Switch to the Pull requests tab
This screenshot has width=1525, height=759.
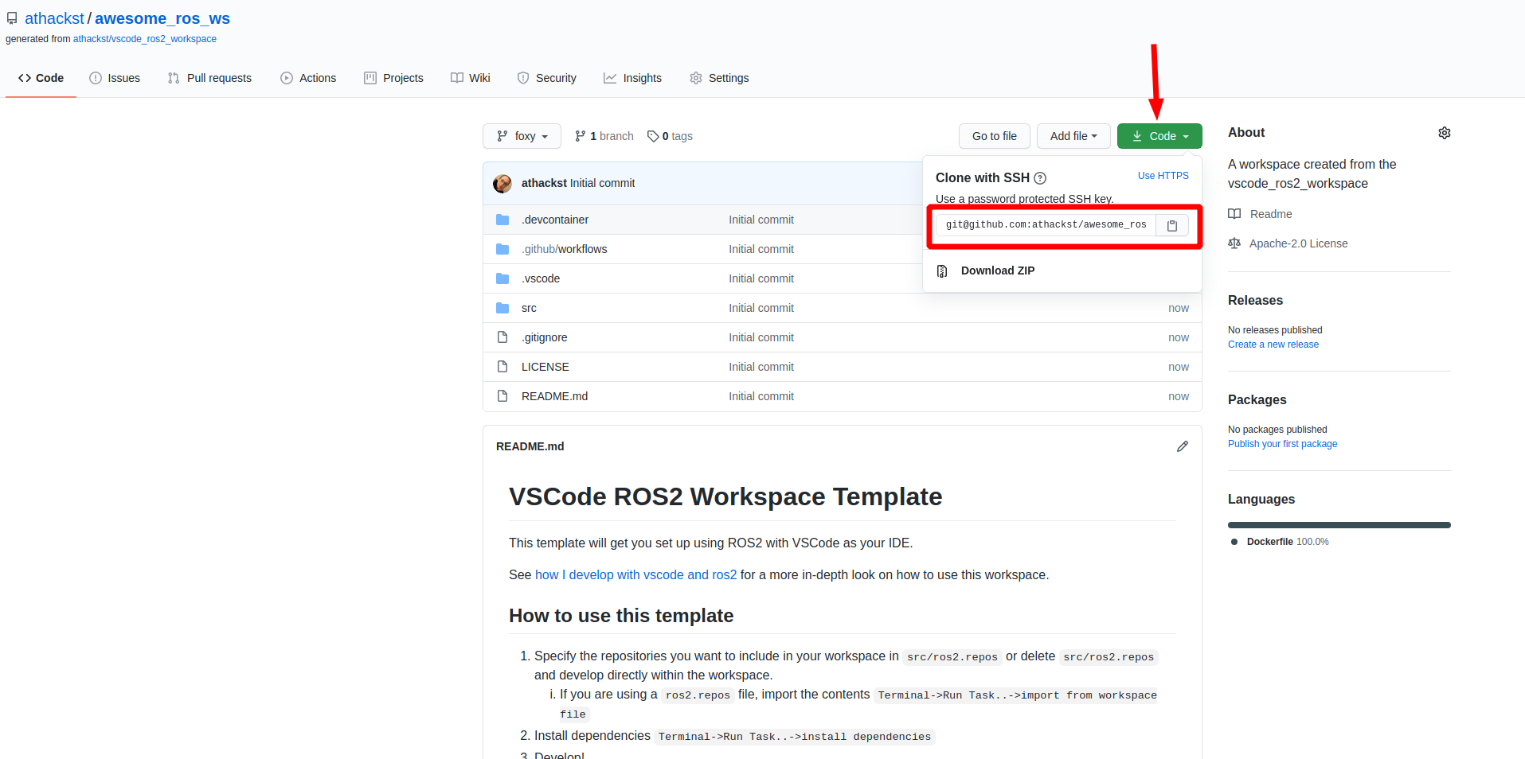[x=209, y=78]
